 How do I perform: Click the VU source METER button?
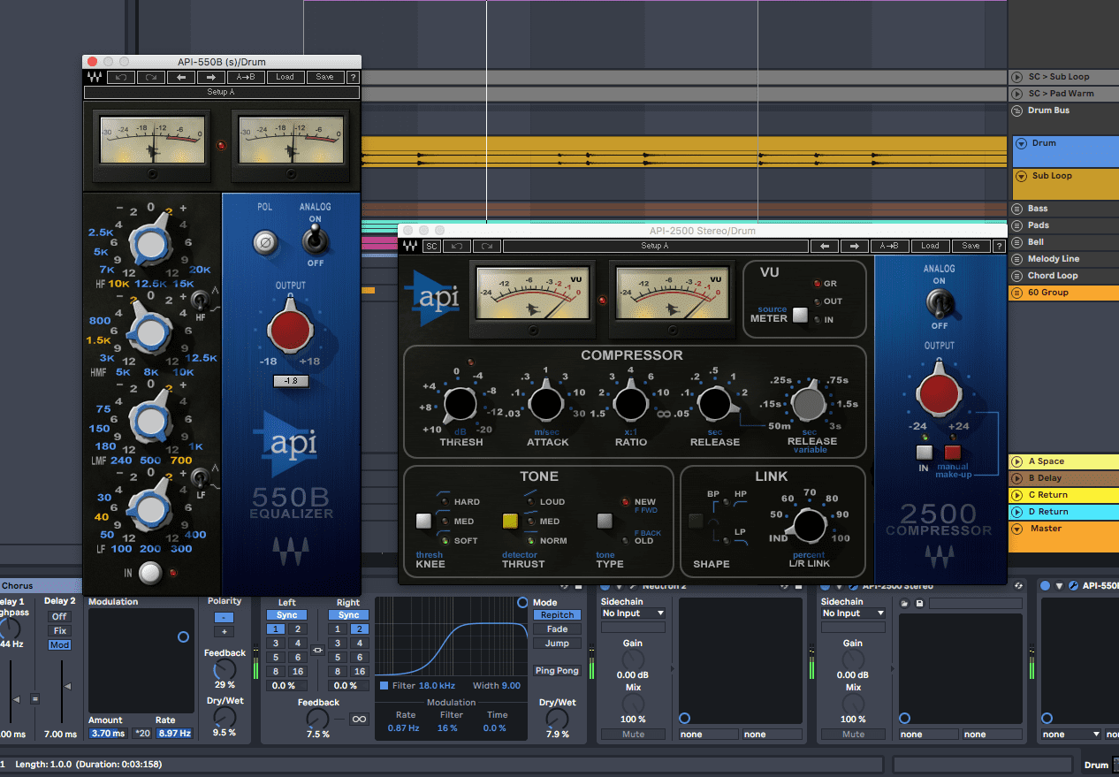pyautogui.click(x=800, y=316)
